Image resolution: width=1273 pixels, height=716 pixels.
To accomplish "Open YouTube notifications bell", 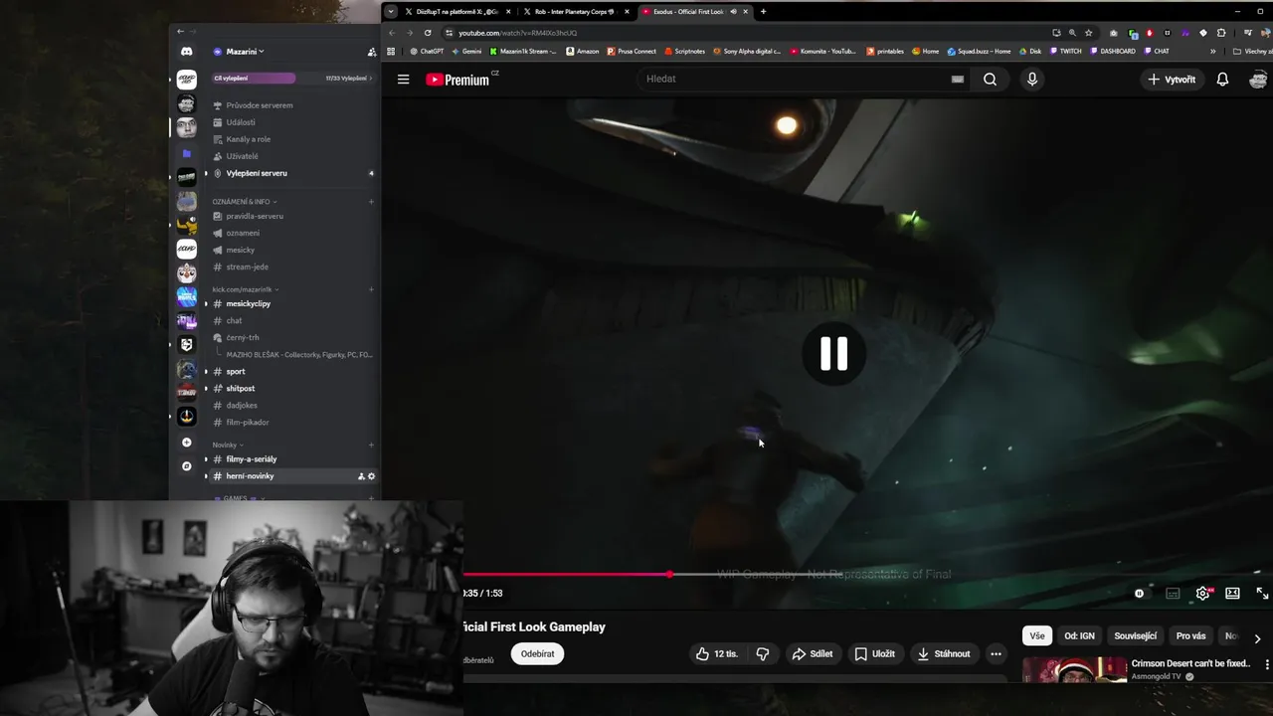I will (x=1222, y=80).
